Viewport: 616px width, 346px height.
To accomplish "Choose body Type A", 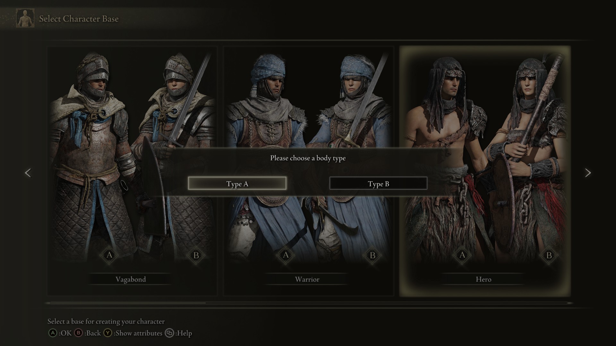I will 237,184.
